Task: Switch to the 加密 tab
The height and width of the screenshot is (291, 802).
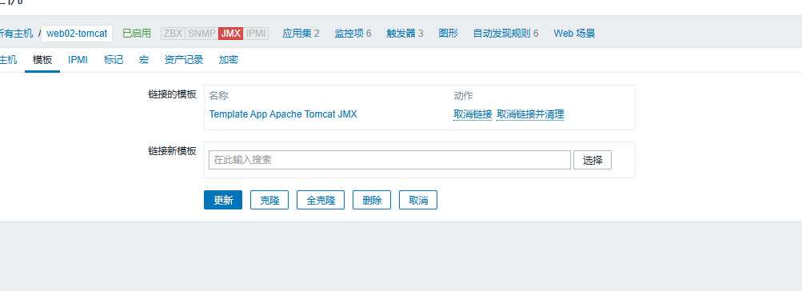Action: tap(228, 60)
